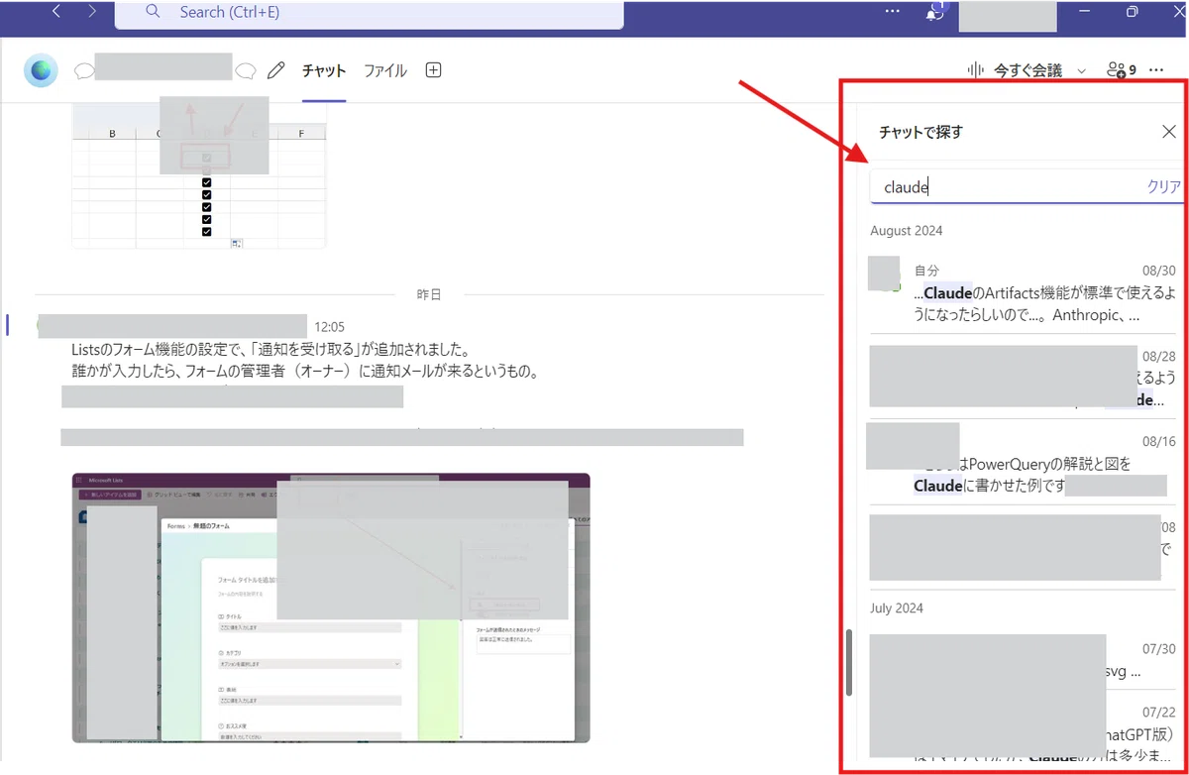The width and height of the screenshot is (1189, 775).
Task: Switch to the ファイル tab
Action: click(385, 70)
